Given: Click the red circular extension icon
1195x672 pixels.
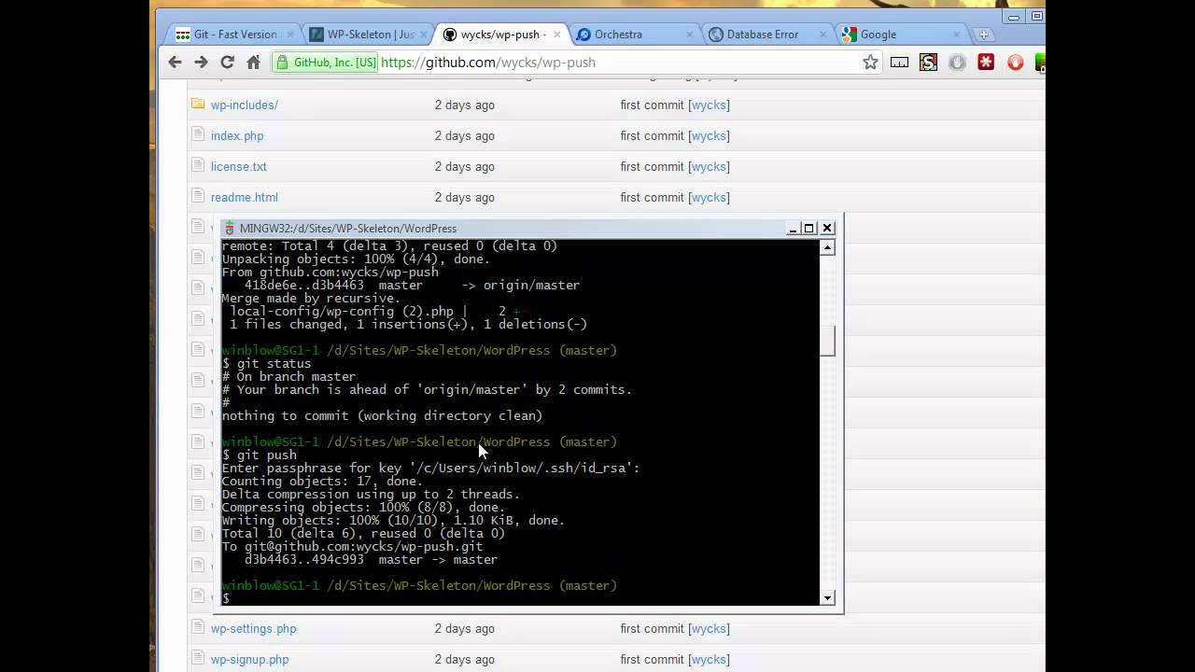Looking at the screenshot, I should (1016, 63).
